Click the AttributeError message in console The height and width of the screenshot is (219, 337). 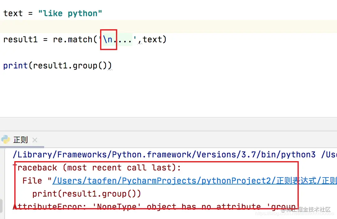[x=155, y=207]
